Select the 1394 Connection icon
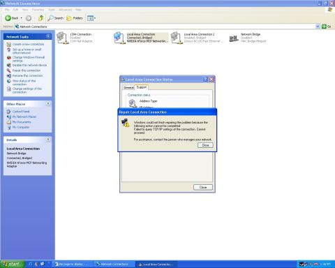 coord(63,38)
